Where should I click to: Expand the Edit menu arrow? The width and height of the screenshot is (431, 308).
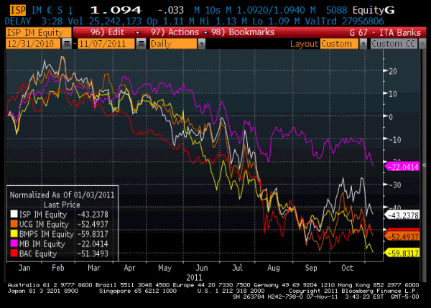click(x=137, y=33)
